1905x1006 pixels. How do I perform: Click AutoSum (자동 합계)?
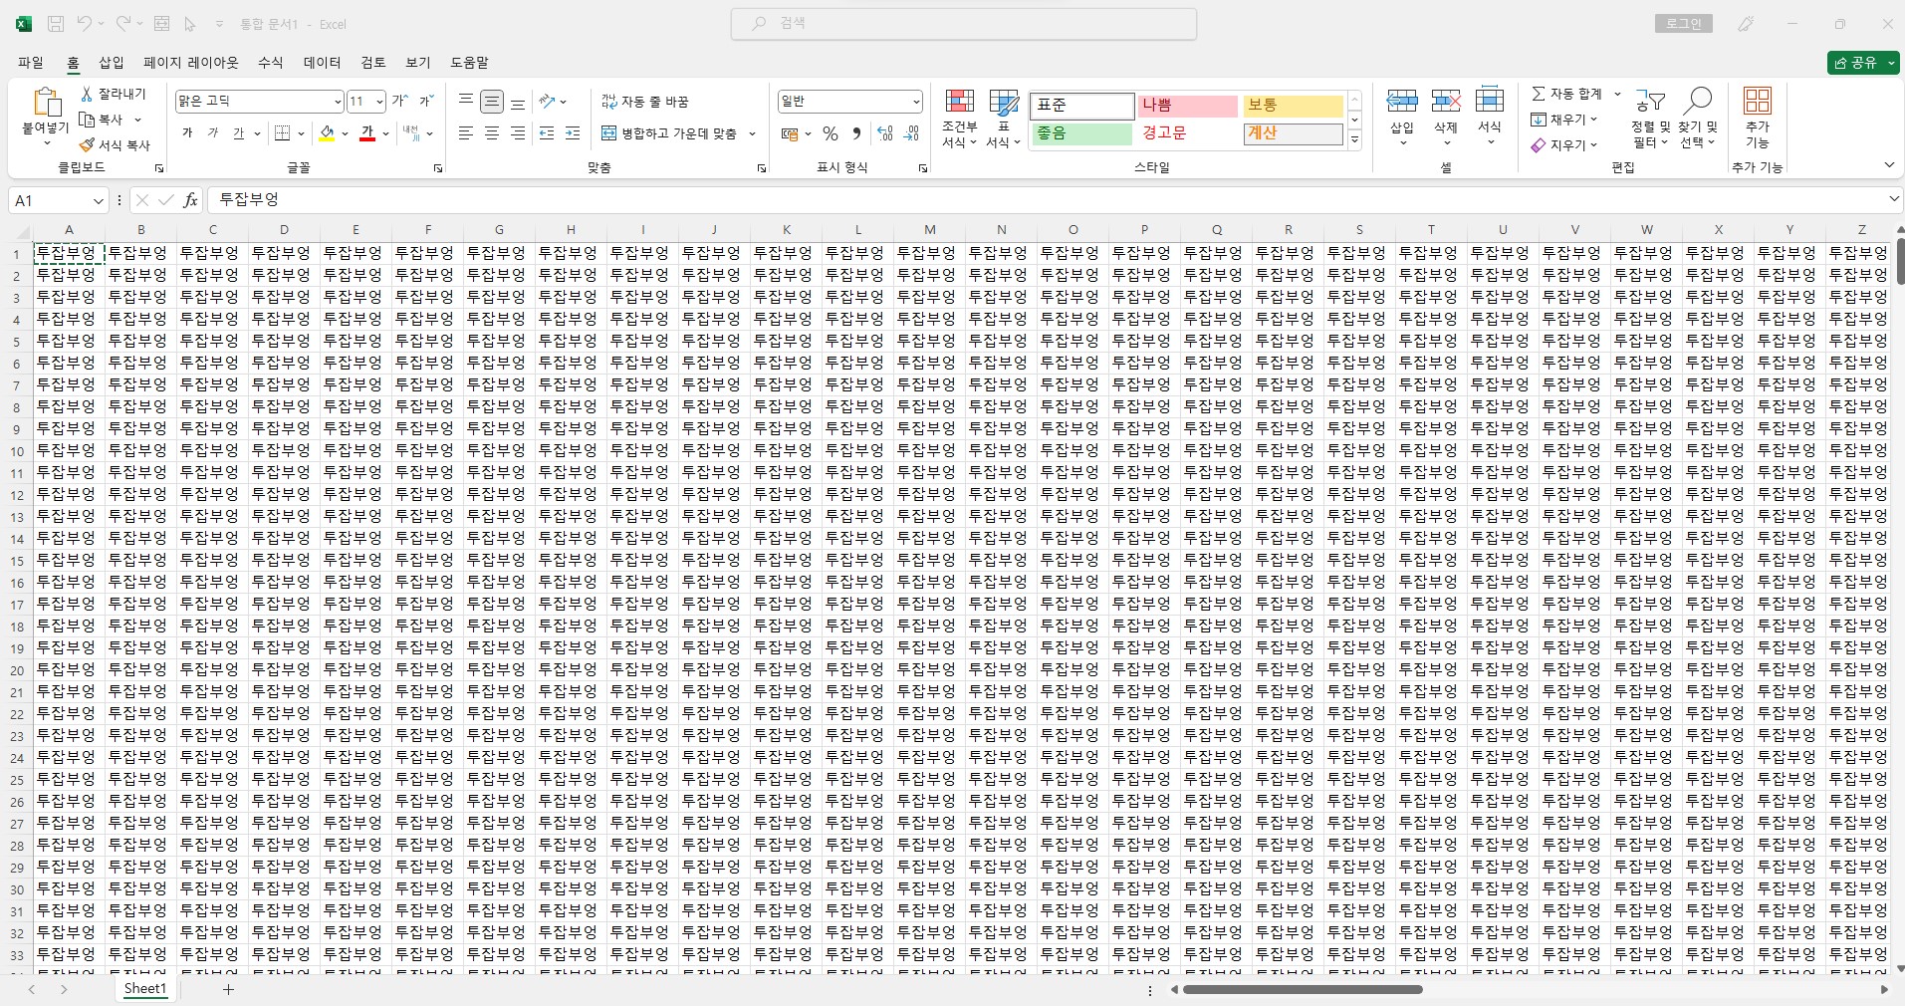tap(1567, 94)
